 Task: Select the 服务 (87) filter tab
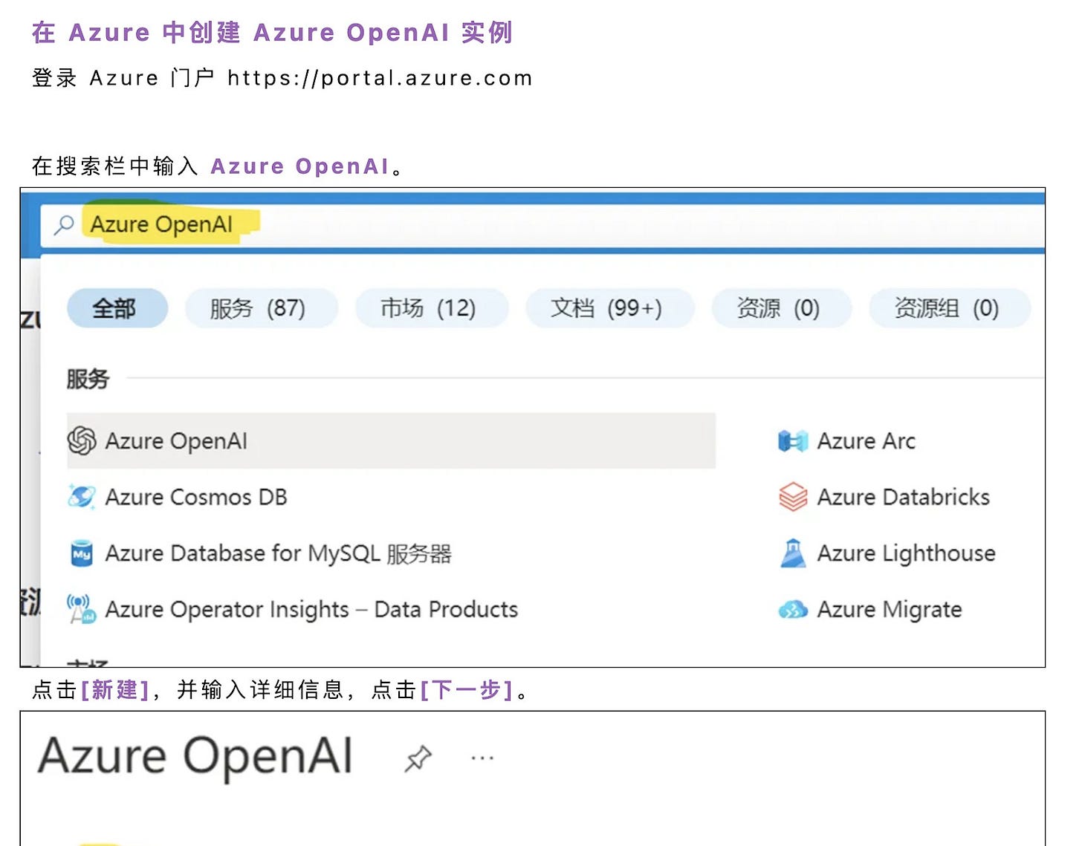(x=261, y=308)
